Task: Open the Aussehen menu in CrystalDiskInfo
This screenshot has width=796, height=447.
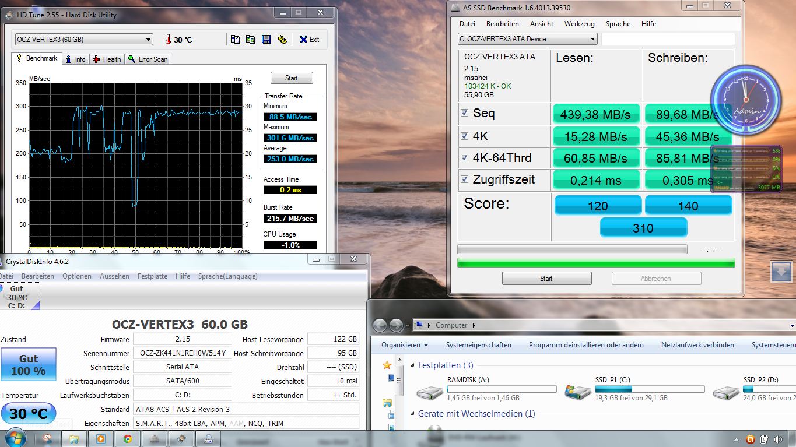Action: point(114,276)
